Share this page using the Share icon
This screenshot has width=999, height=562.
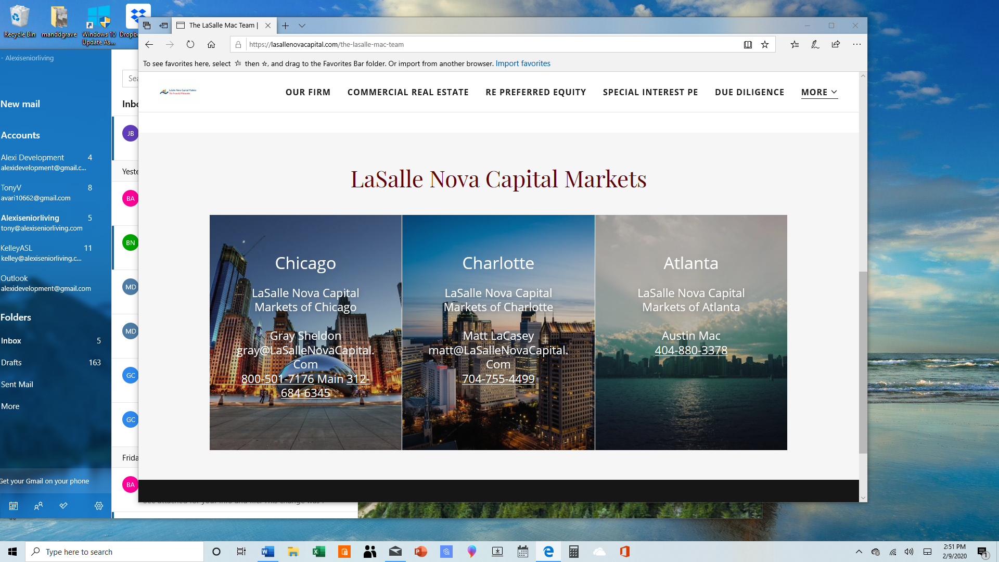coord(836,45)
